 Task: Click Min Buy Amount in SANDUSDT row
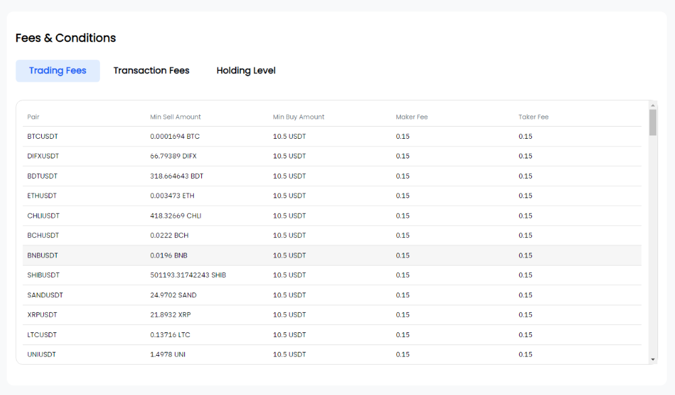(290, 295)
